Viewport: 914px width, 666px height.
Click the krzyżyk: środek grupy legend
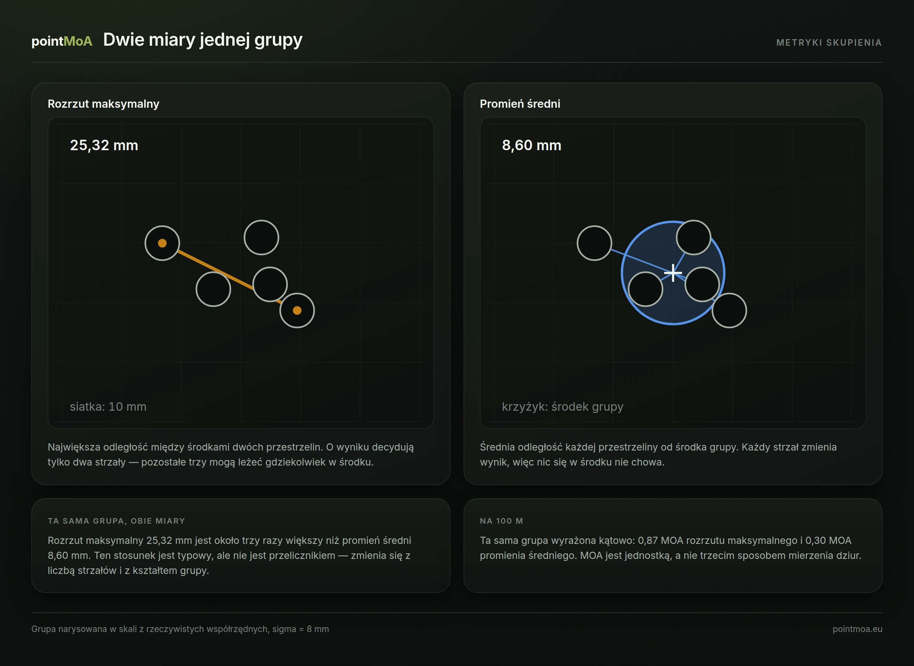pyautogui.click(x=562, y=406)
